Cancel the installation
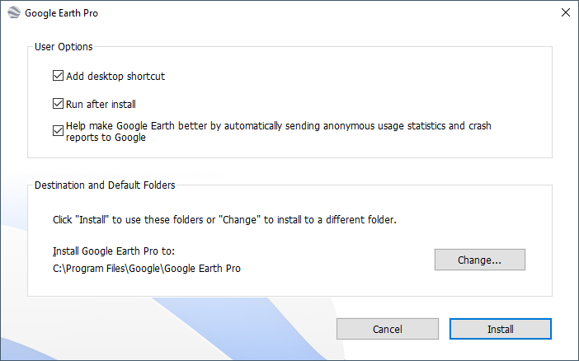Viewport: 579px width, 361px height. [x=387, y=329]
